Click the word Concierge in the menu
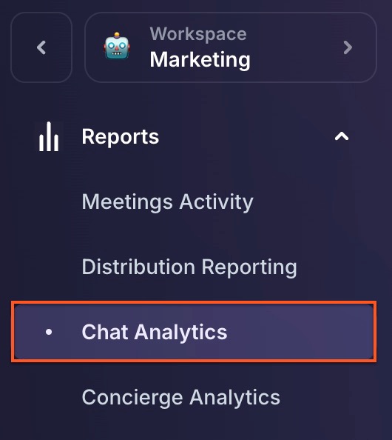392x440 pixels. point(132,397)
